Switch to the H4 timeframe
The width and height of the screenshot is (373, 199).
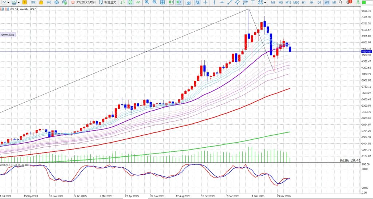pos(311,3)
